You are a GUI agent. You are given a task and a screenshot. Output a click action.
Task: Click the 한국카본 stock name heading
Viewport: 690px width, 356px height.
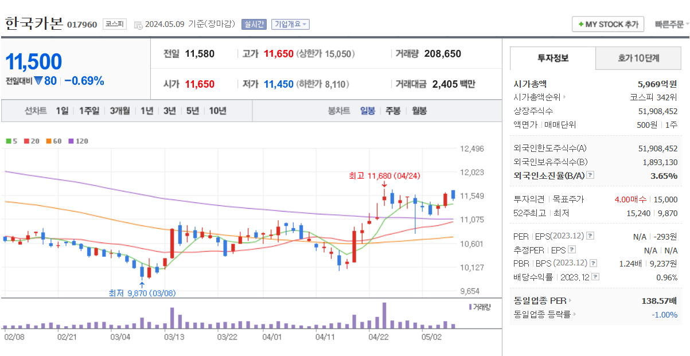(x=34, y=23)
